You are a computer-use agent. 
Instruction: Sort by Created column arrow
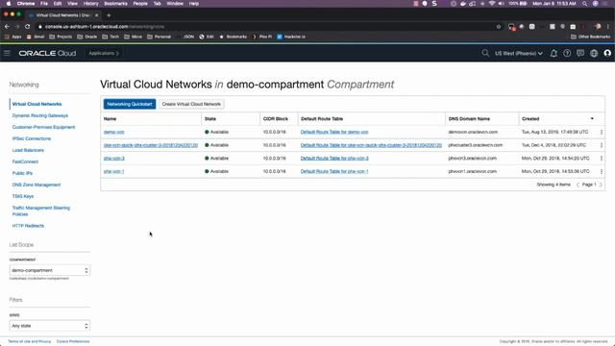pyautogui.click(x=592, y=118)
